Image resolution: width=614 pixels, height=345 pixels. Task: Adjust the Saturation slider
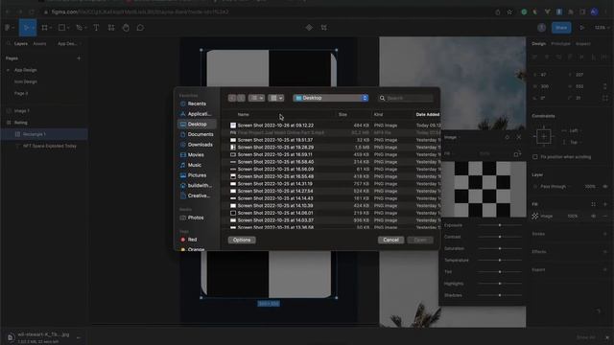500,248
